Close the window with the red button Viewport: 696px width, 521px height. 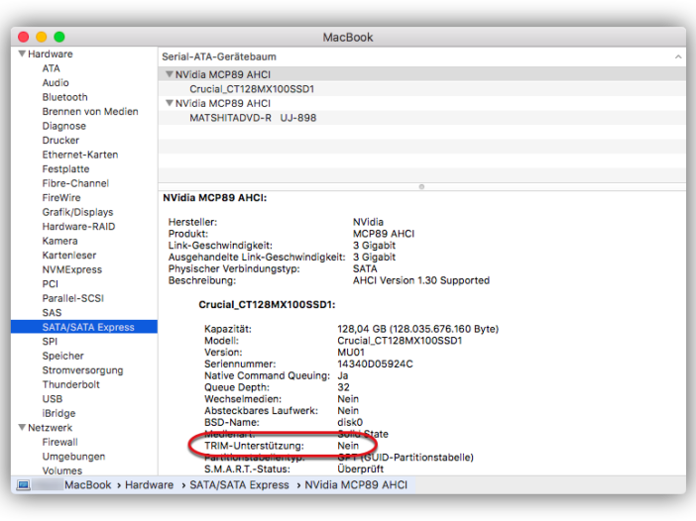[24, 37]
